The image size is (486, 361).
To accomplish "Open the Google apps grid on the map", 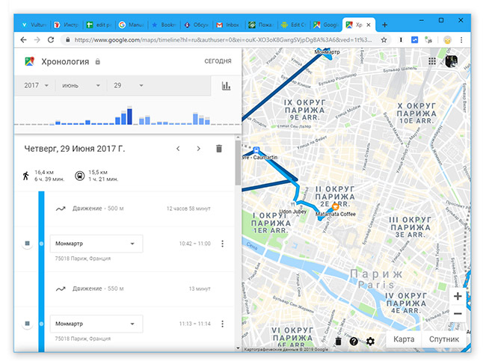I will (x=432, y=61).
